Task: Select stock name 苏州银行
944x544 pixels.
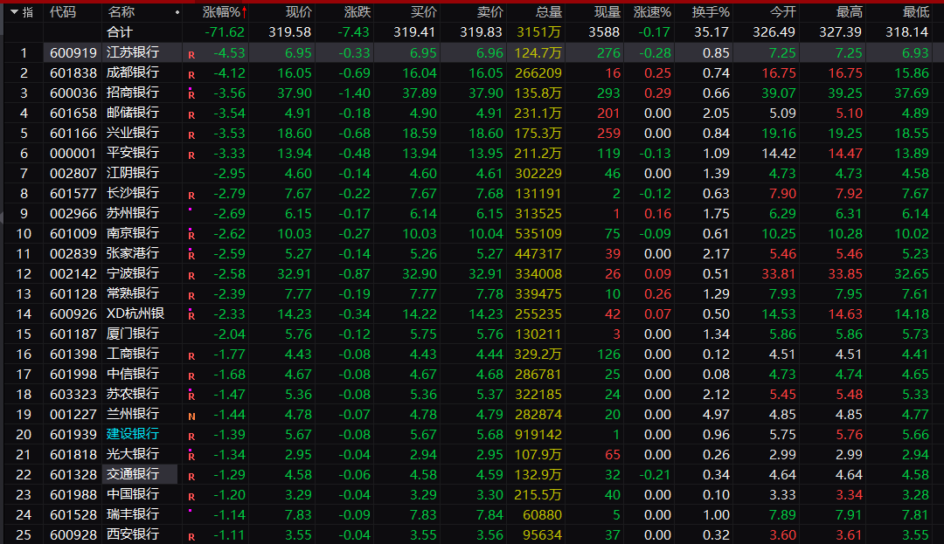Action: (133, 213)
